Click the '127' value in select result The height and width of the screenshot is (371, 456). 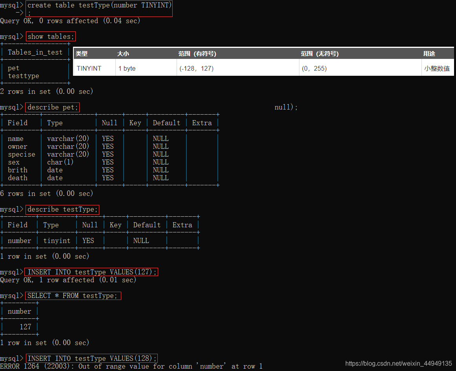[x=25, y=327]
